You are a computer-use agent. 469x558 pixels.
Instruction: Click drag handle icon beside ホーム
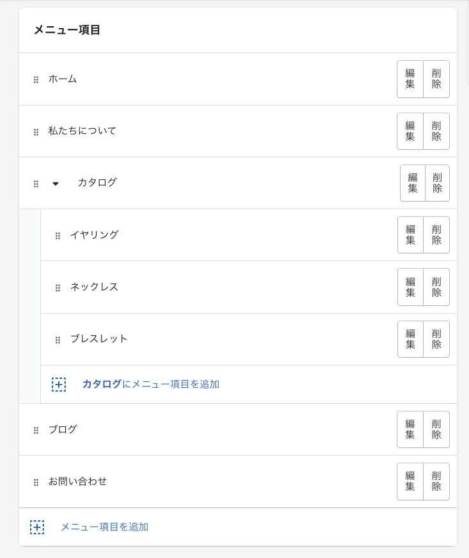pyautogui.click(x=36, y=79)
